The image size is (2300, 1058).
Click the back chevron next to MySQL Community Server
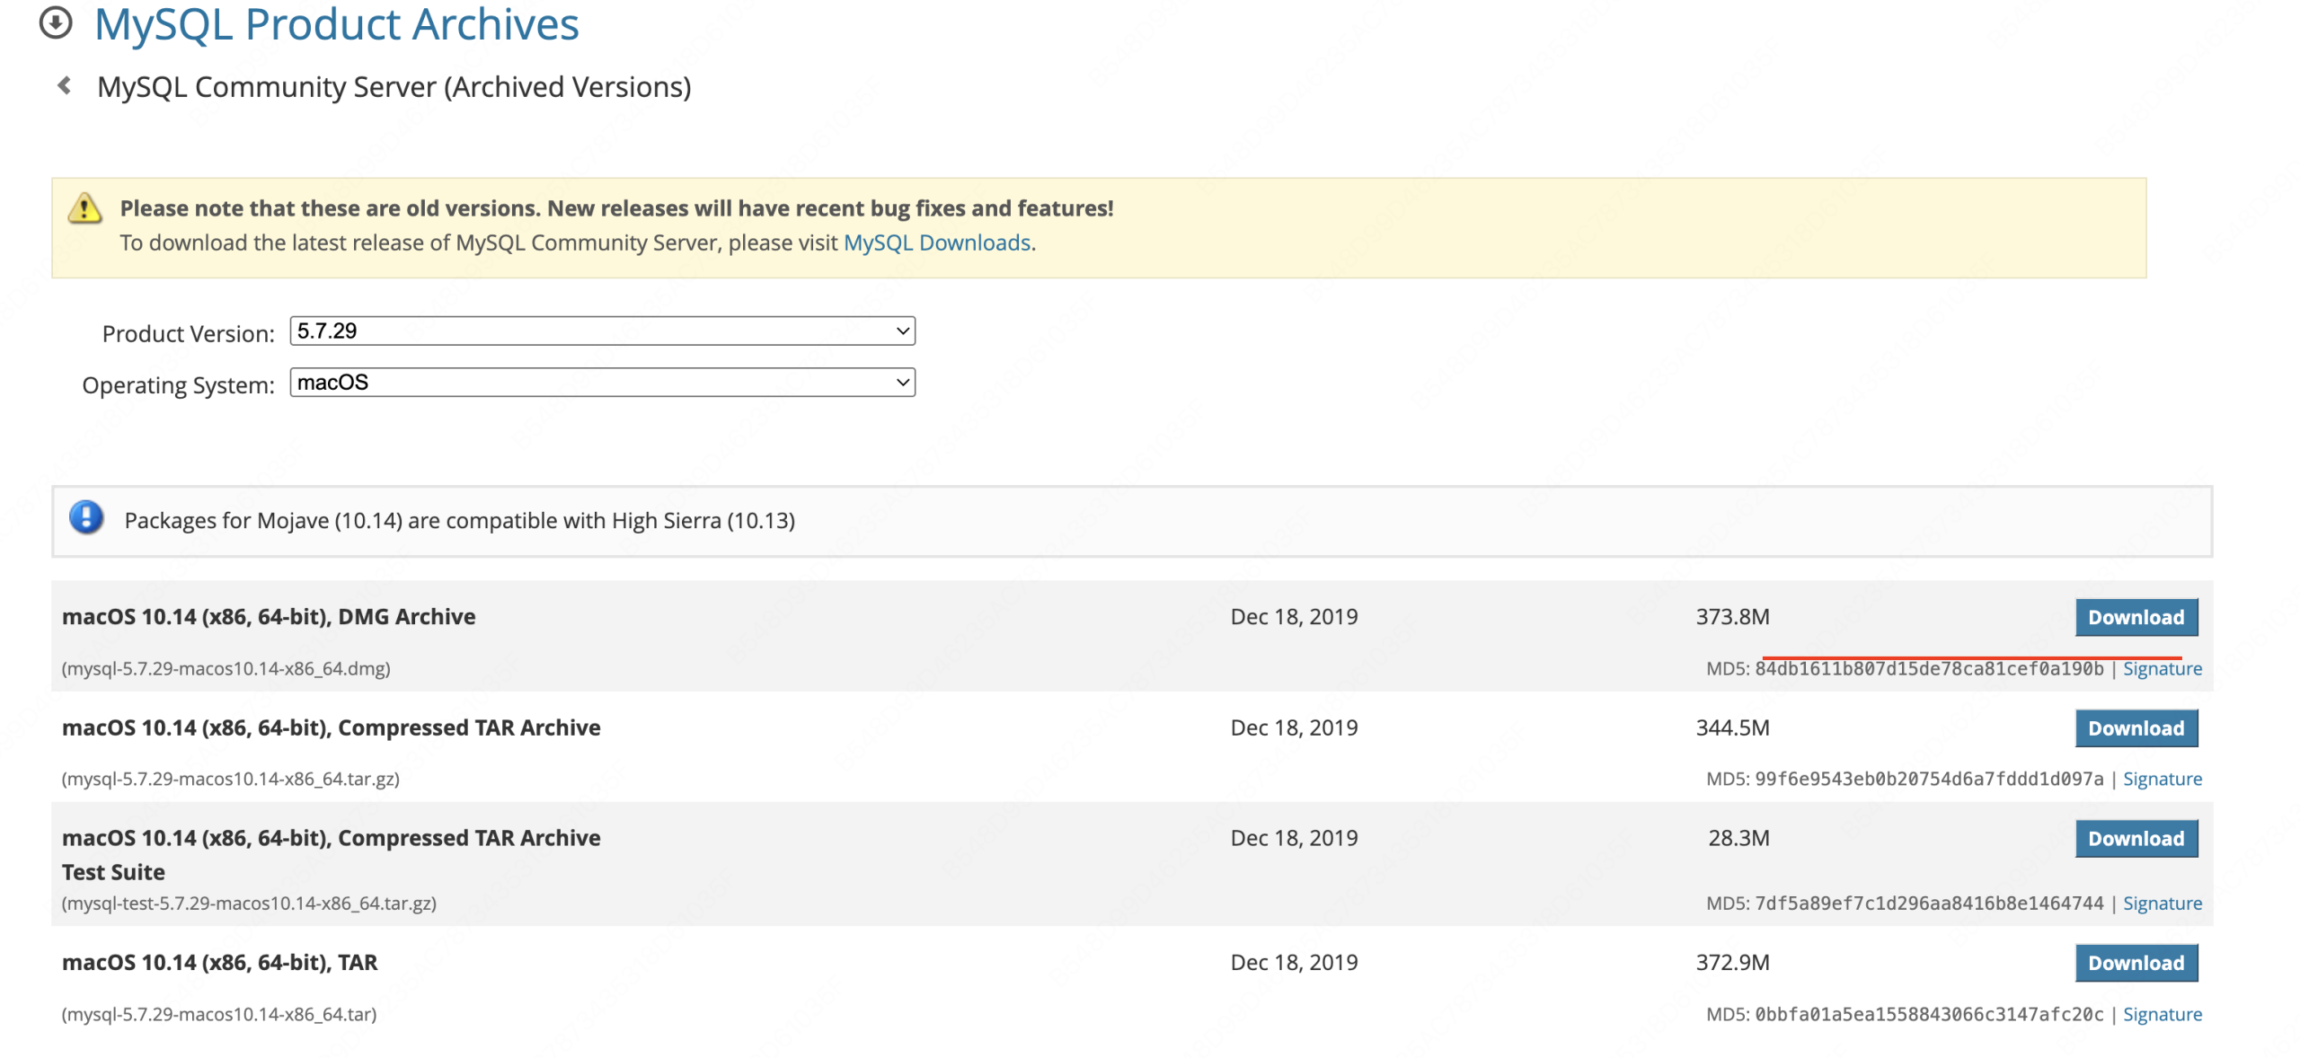coord(63,87)
